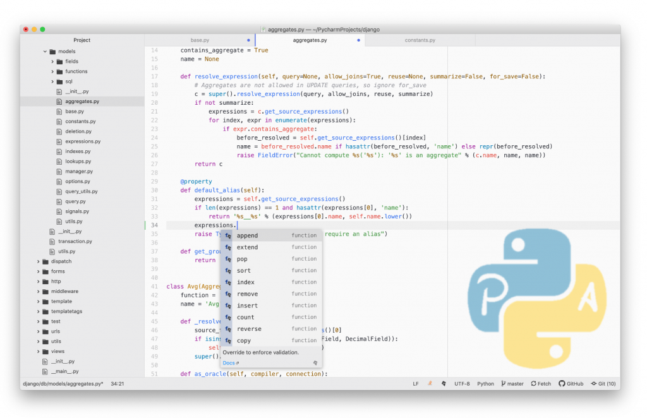Open transaction.py in the tree
Viewport: 647px width, 418px height.
[75, 242]
